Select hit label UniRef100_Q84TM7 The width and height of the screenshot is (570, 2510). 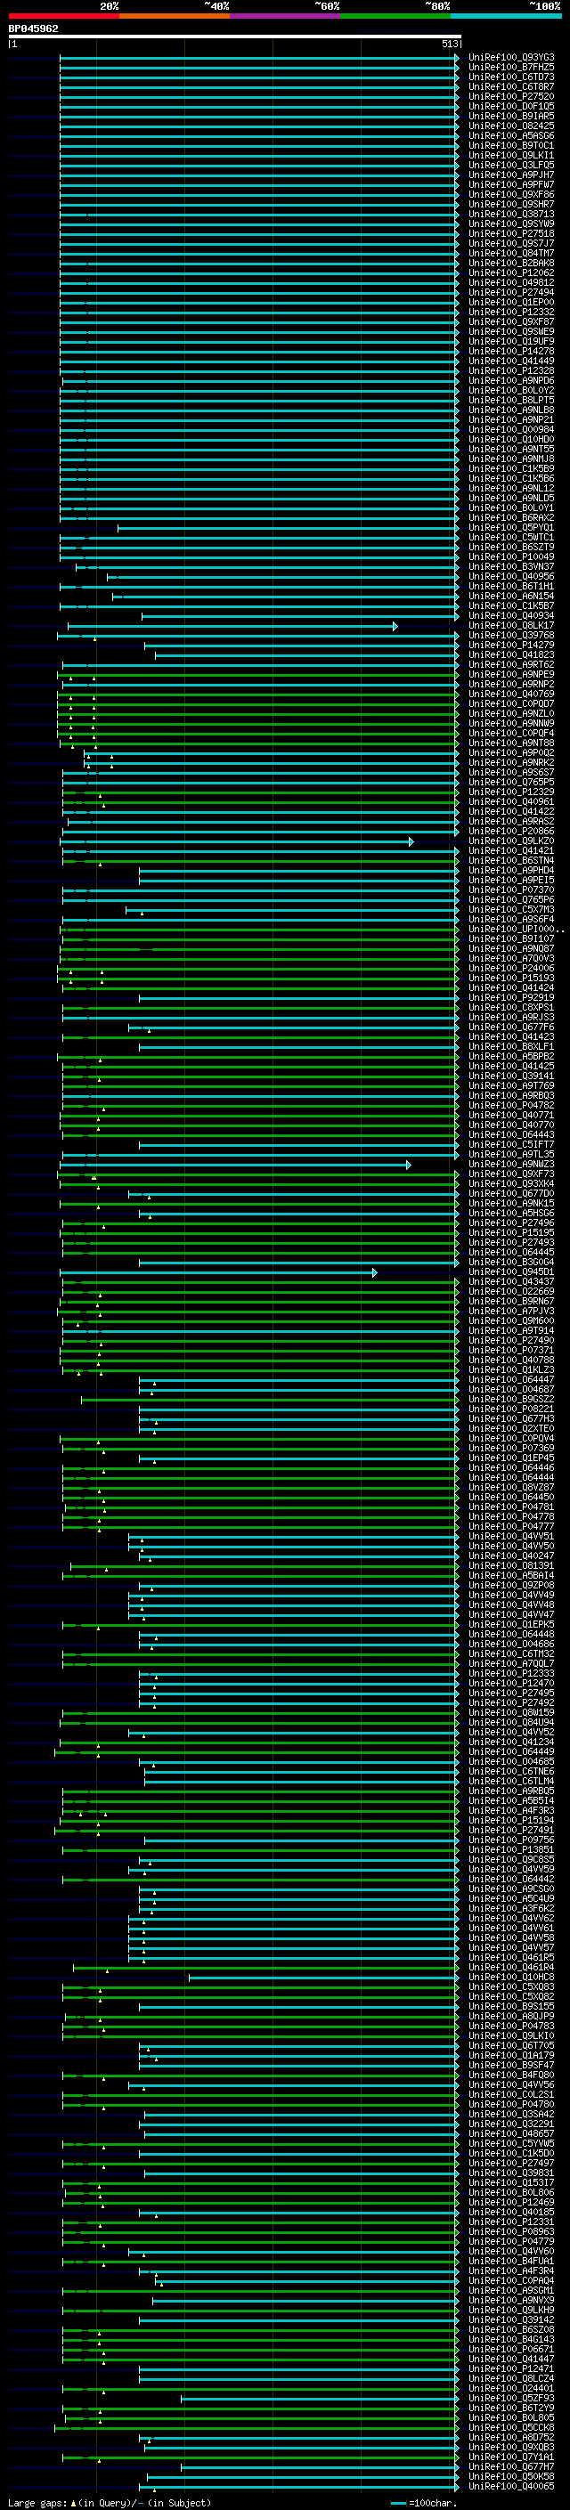point(510,254)
